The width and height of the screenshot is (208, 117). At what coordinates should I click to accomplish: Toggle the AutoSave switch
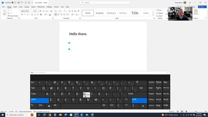coord(14,3)
